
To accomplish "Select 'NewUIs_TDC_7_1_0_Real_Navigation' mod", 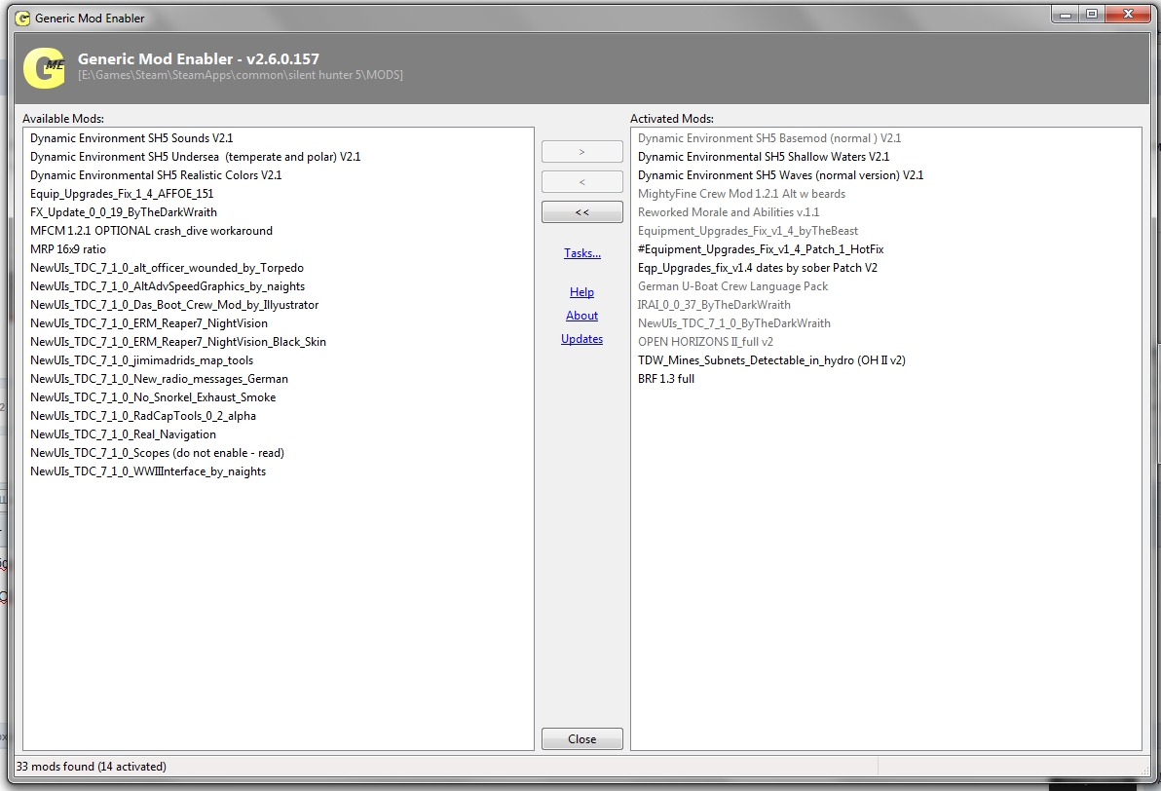I will click(124, 434).
